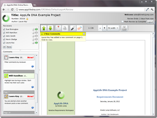The image size is (157, 118).
Task: Click the green down arrow toolbar icon
Action: (50, 28)
